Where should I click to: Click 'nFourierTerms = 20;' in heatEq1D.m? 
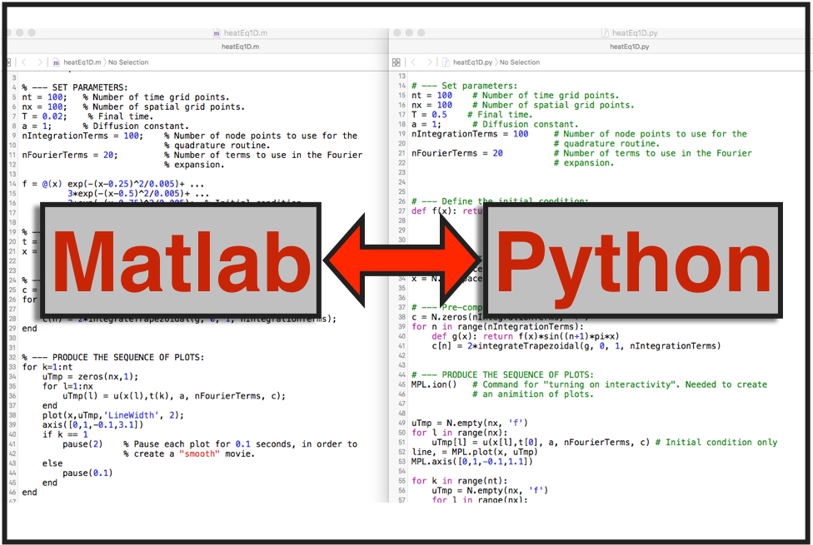pos(69,155)
